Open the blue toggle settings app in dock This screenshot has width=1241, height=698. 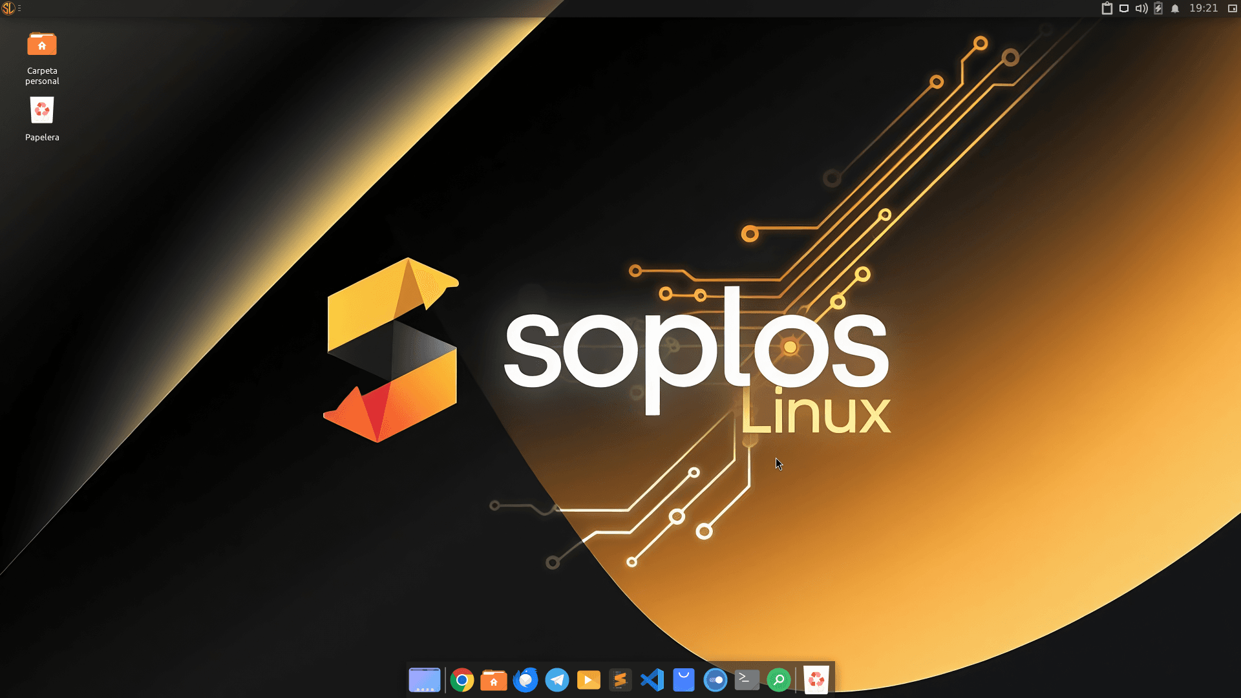coord(716,680)
